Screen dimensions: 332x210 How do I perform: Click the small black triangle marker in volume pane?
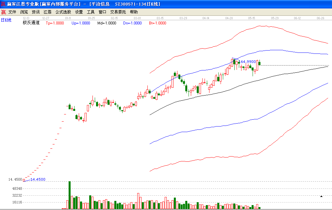click(x=321, y=196)
